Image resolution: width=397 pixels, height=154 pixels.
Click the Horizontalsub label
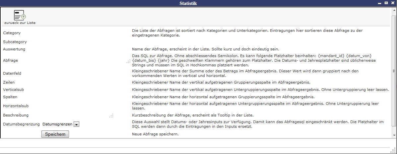click(15, 106)
